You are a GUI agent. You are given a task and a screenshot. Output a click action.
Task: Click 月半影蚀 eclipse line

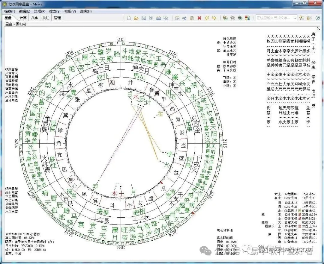coord(25,246)
